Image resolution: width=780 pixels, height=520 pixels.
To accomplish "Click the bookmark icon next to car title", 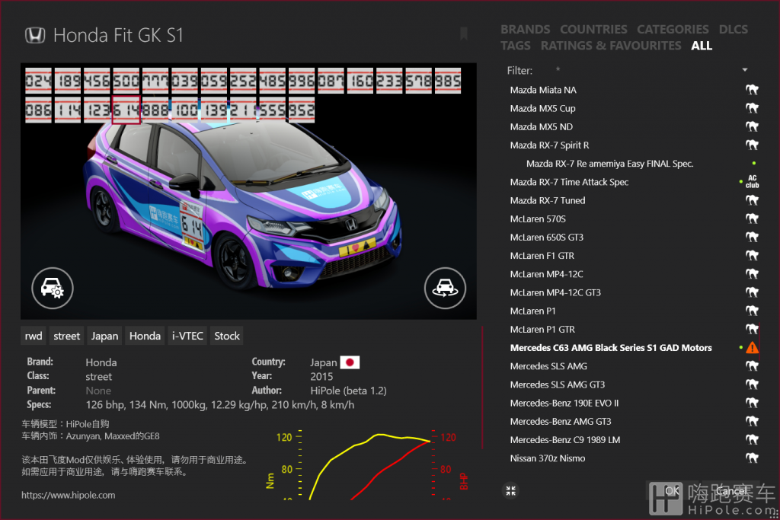I will pos(464,33).
